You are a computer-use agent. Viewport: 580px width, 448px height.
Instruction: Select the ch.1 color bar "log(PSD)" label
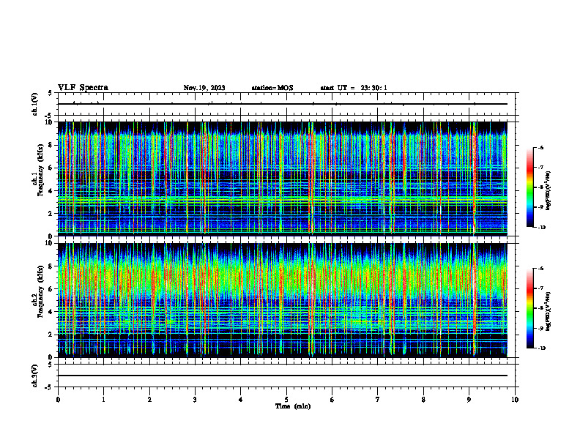point(549,191)
